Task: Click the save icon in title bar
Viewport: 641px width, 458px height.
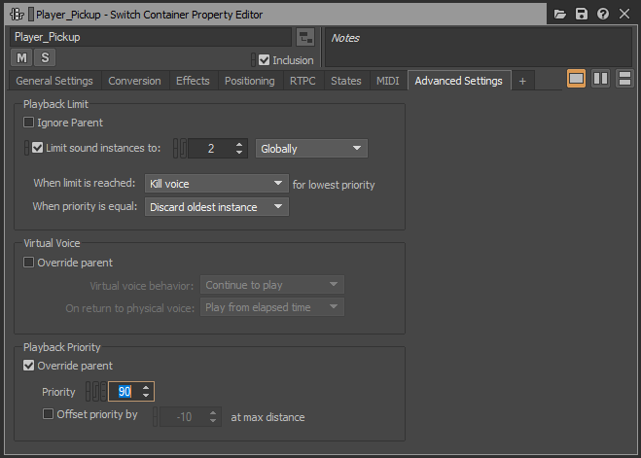Action: coord(582,15)
